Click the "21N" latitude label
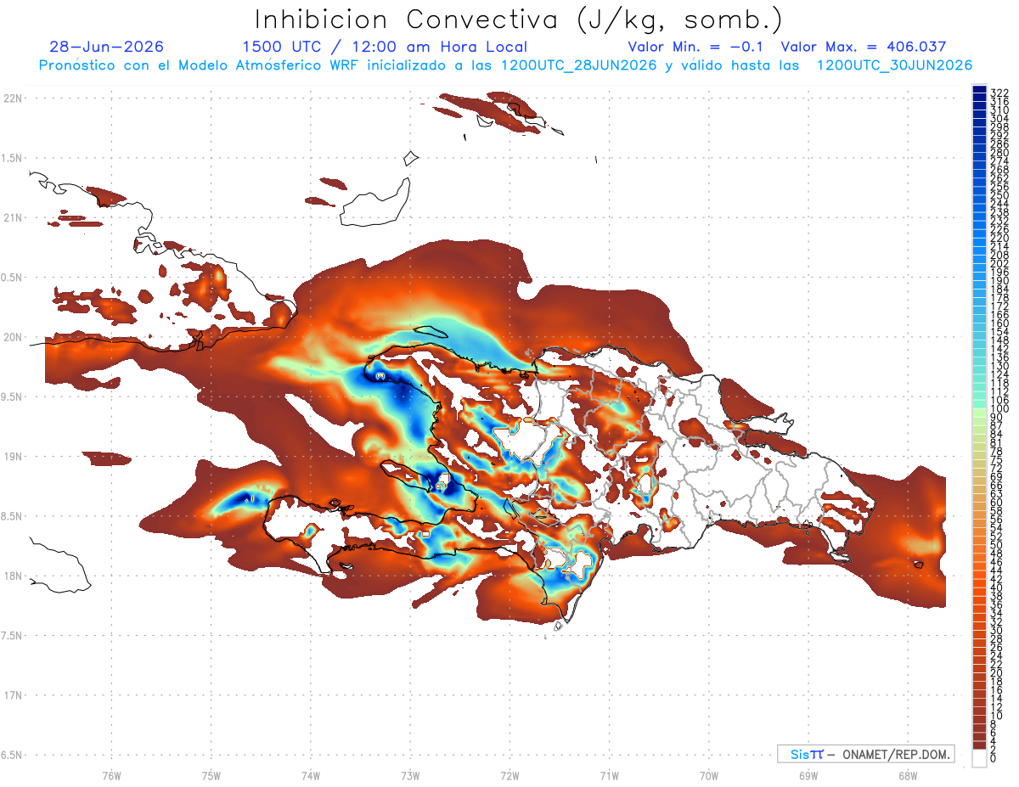Viewport: 1019px width, 787px height. click(14, 217)
